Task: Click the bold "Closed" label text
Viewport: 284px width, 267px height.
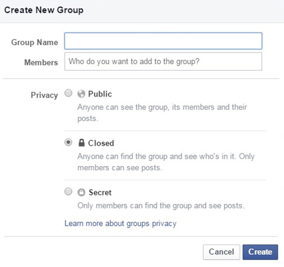Action: (x=101, y=143)
